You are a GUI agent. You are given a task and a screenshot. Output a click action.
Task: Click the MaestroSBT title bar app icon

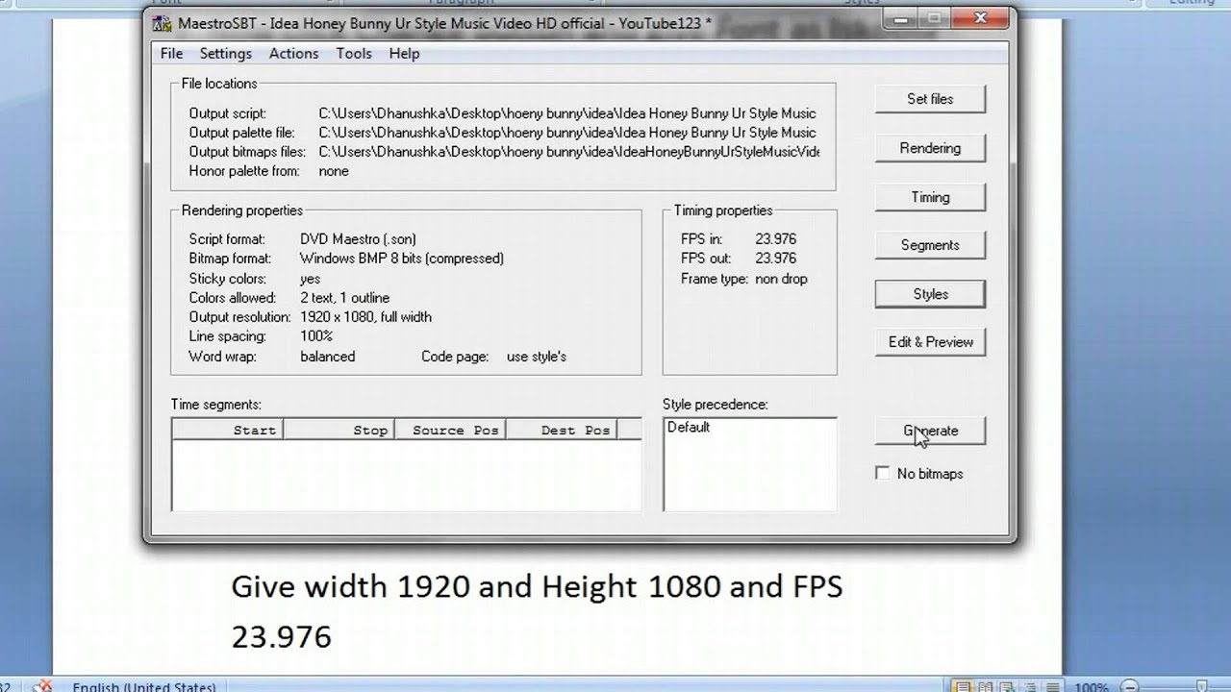click(163, 23)
